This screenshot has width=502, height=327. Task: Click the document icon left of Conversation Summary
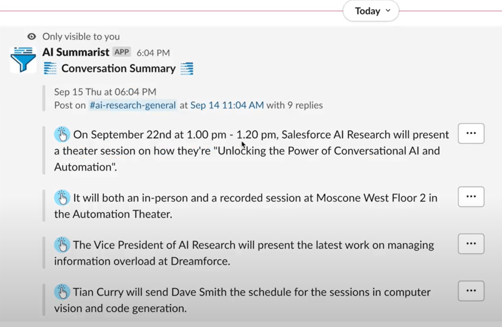[50, 68]
